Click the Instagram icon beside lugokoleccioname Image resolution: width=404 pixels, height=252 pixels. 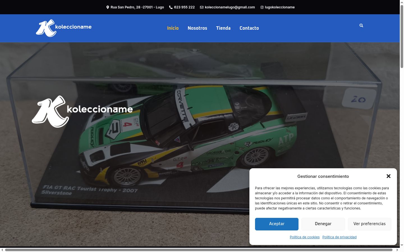tap(262, 7)
